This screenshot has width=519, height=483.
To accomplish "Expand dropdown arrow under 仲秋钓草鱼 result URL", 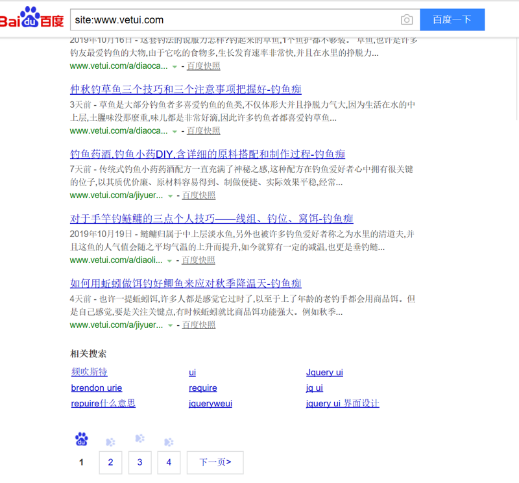I will point(175,132).
